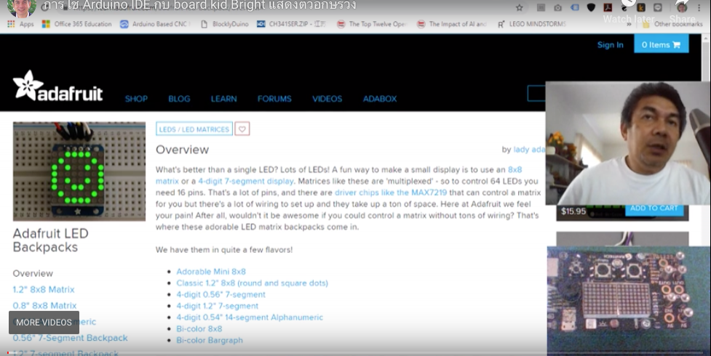Click the orange K extension icon

(x=641, y=8)
